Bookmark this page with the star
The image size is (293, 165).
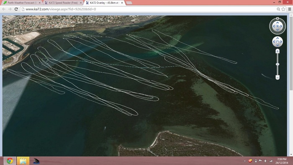coord(283,9)
